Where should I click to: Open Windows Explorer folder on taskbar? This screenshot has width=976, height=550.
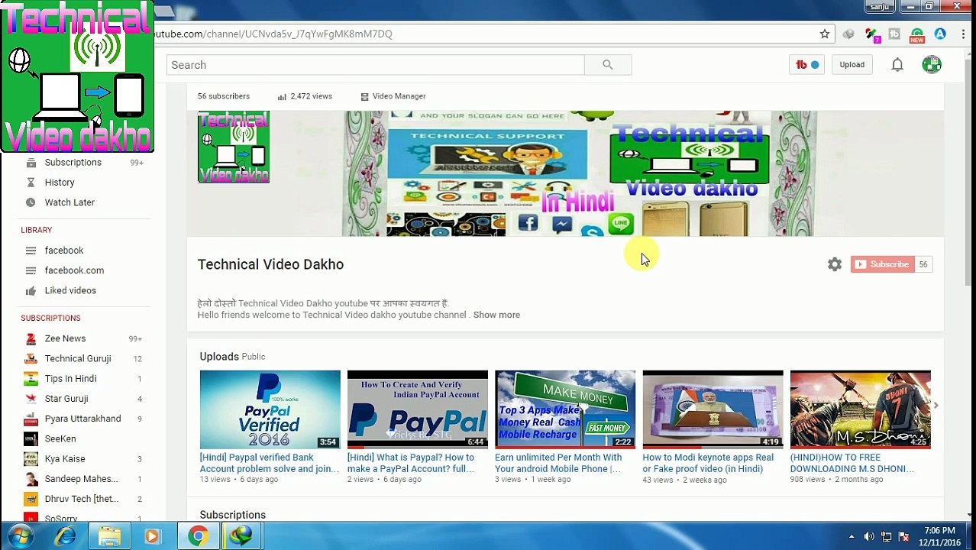click(x=109, y=537)
